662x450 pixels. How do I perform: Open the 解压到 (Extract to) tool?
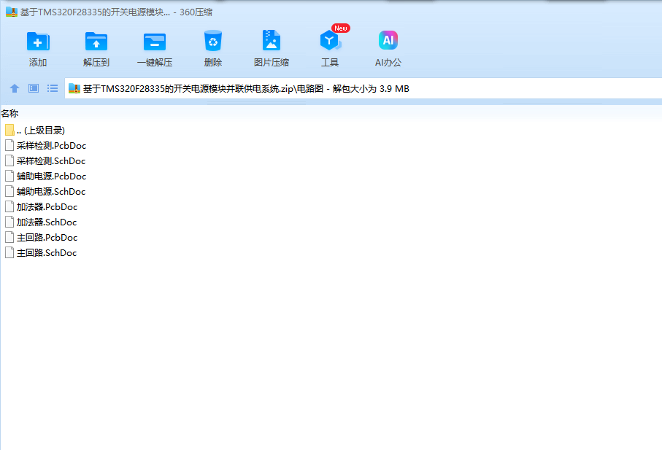click(96, 49)
